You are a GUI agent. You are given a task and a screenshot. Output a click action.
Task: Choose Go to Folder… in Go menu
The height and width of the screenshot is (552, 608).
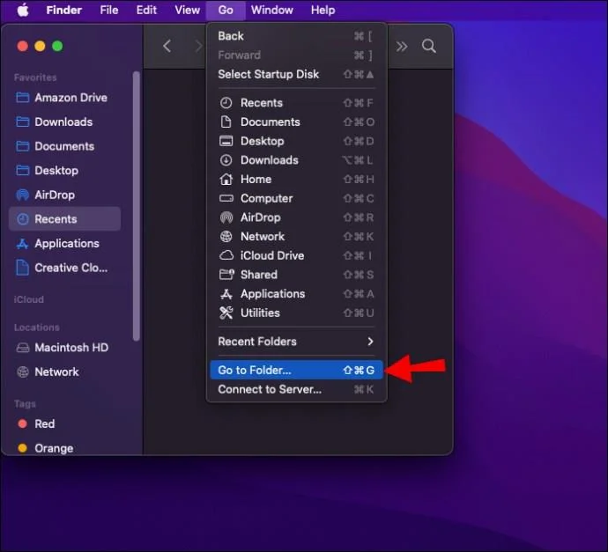[296, 370]
